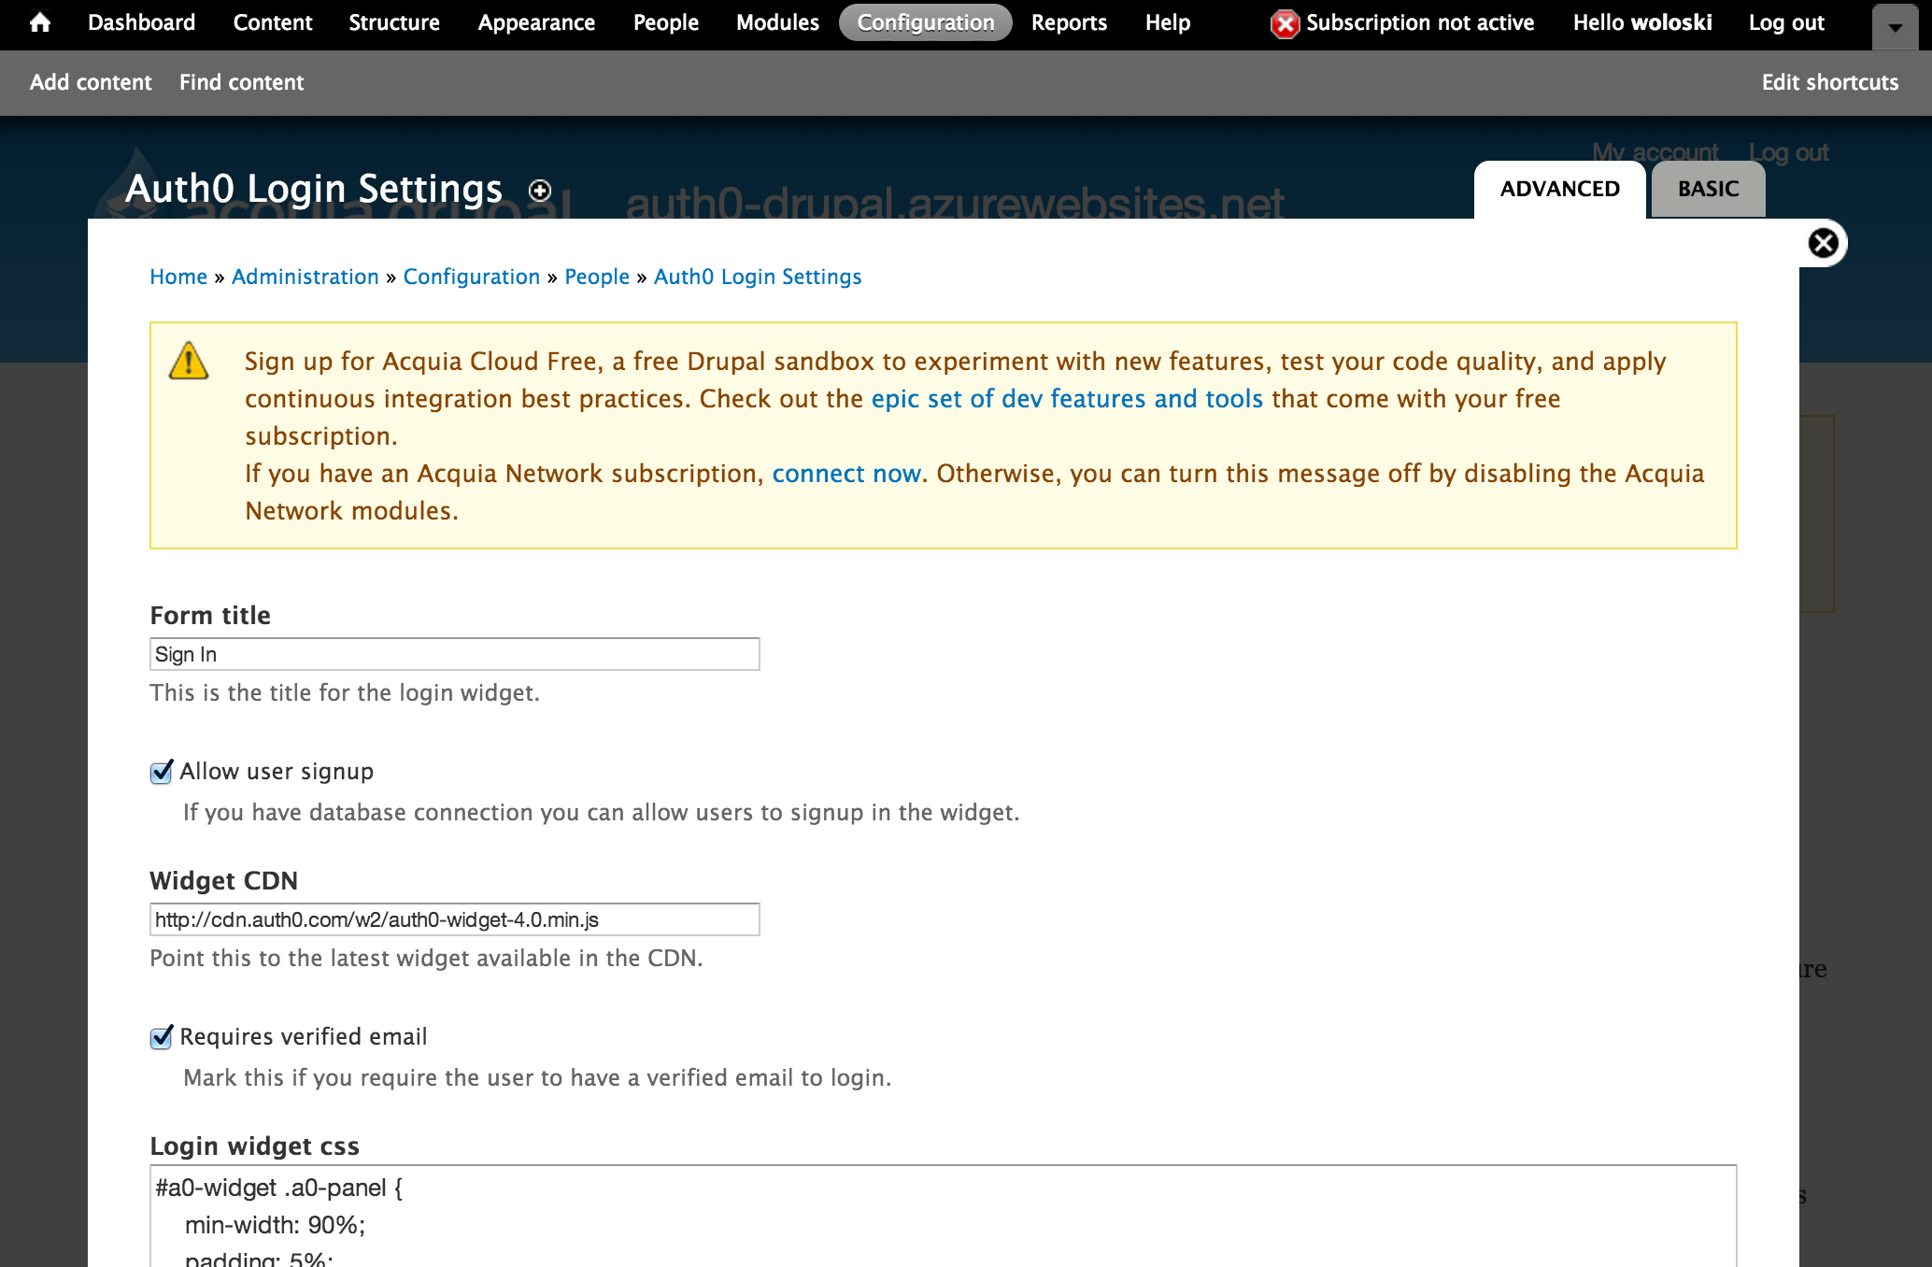Focus the Widget CDN text field
Image resolution: width=1932 pixels, height=1267 pixels.
(x=454, y=919)
